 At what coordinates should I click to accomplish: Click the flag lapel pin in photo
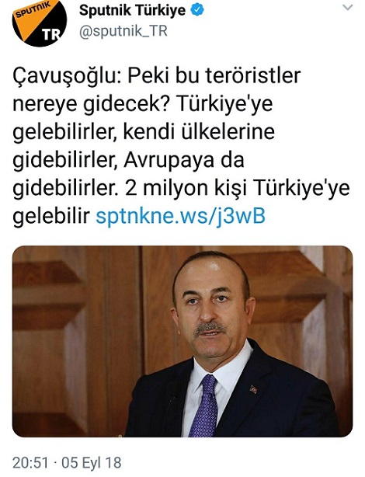click(x=253, y=389)
